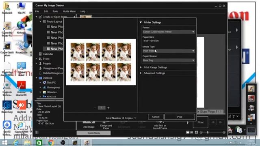This screenshot has width=260, height=146.
Task: Select the first New Photo layout item
Action: pos(55,27)
